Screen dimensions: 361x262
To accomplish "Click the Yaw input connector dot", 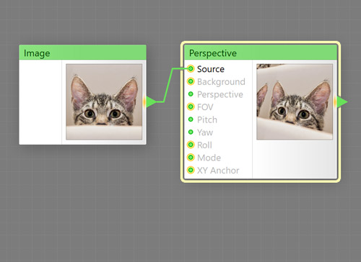I will 191,132.
